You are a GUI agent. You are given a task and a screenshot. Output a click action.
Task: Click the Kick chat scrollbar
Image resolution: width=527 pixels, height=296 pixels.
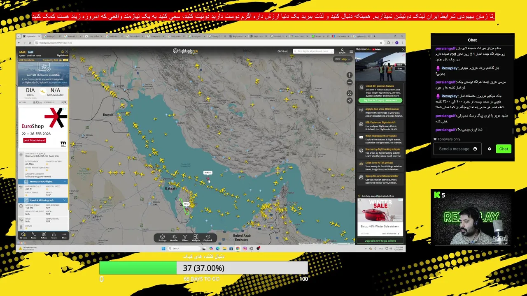point(513,131)
